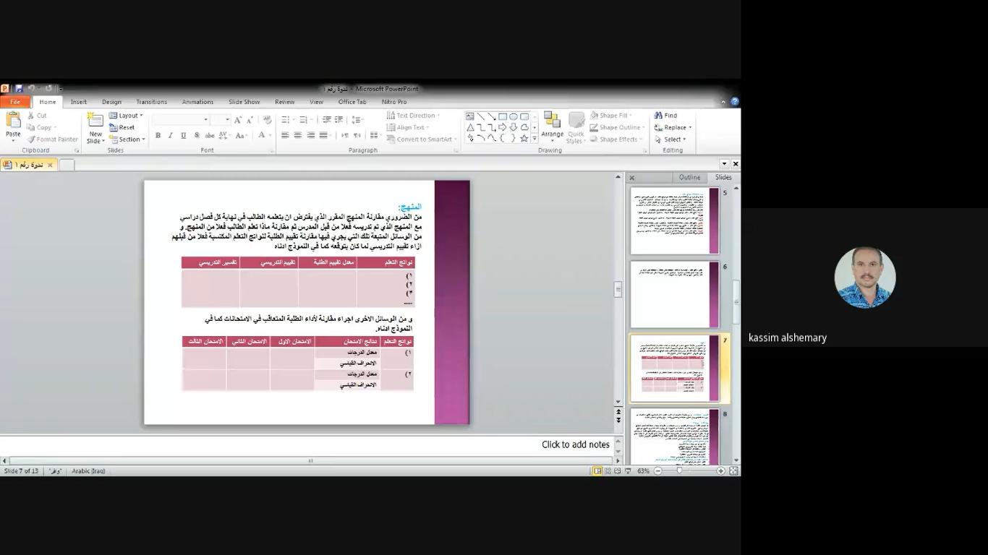
Task: Switch to Slide Sorter view icon
Action: click(x=608, y=471)
